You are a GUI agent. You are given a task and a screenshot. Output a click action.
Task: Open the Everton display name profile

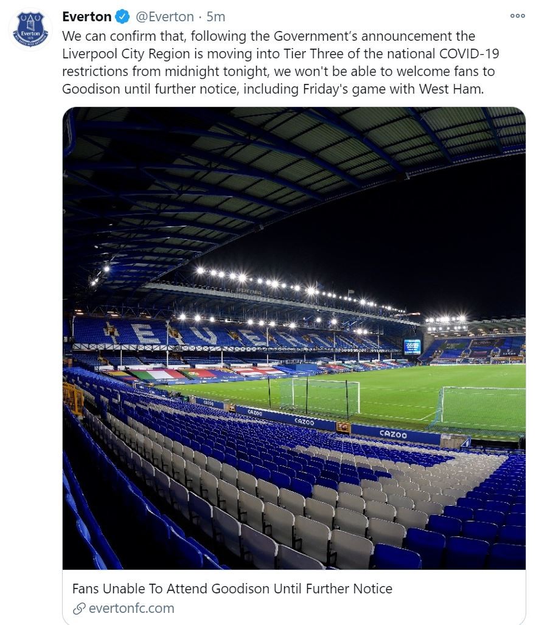87,16
